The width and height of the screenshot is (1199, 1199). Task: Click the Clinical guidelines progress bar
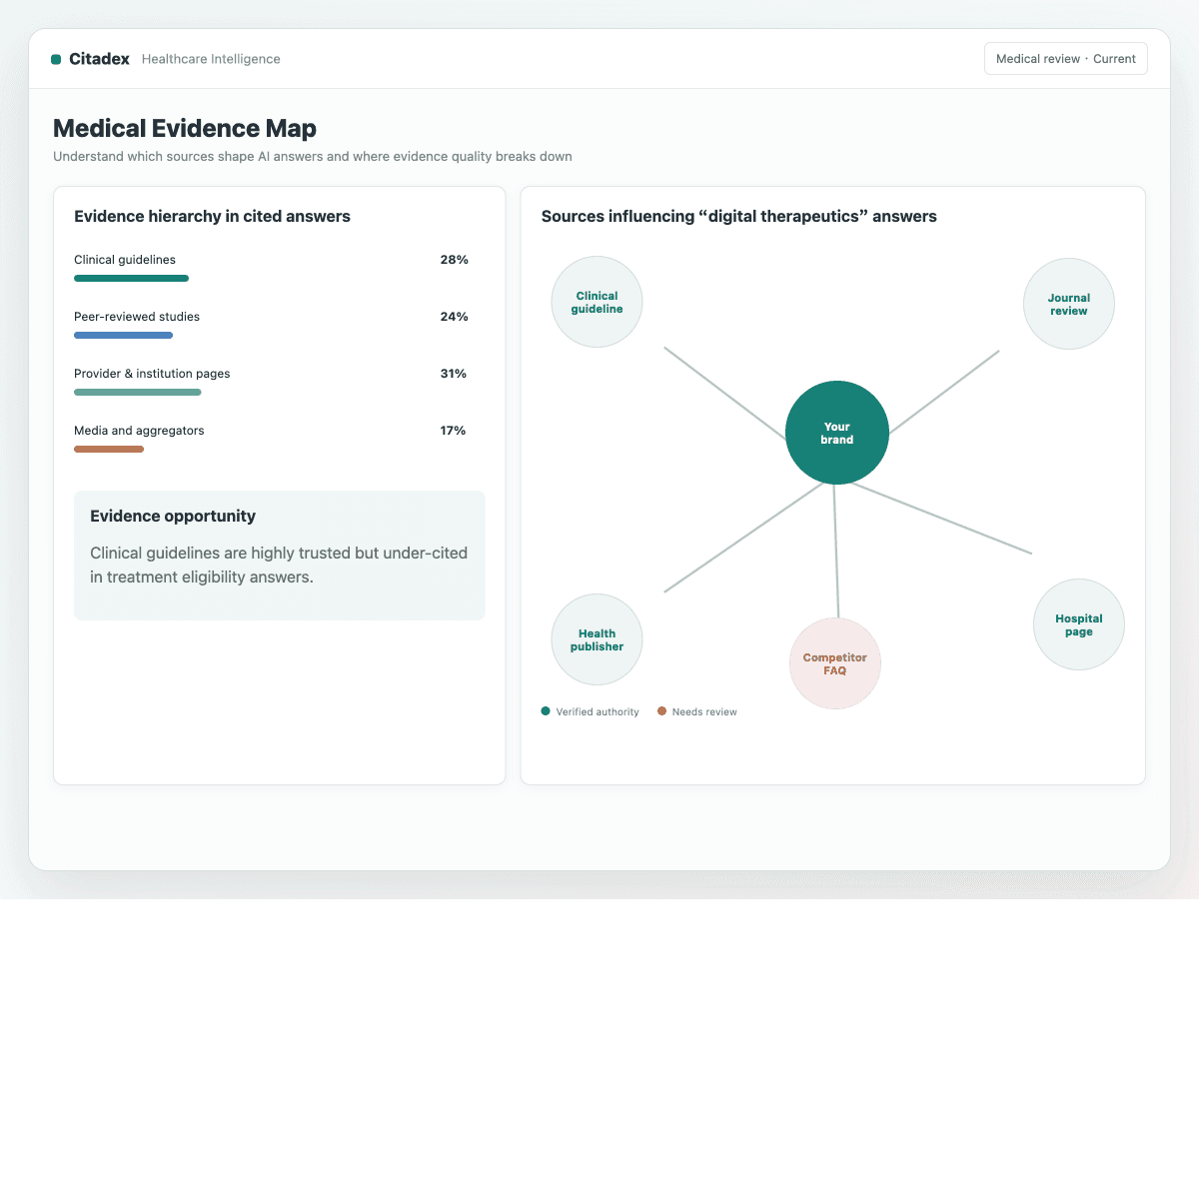point(131,278)
